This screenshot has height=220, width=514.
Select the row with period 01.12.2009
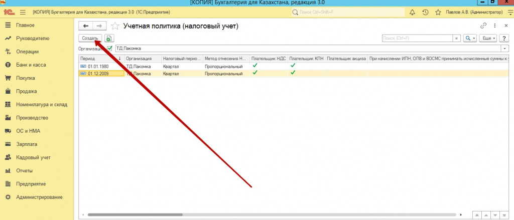click(x=293, y=73)
